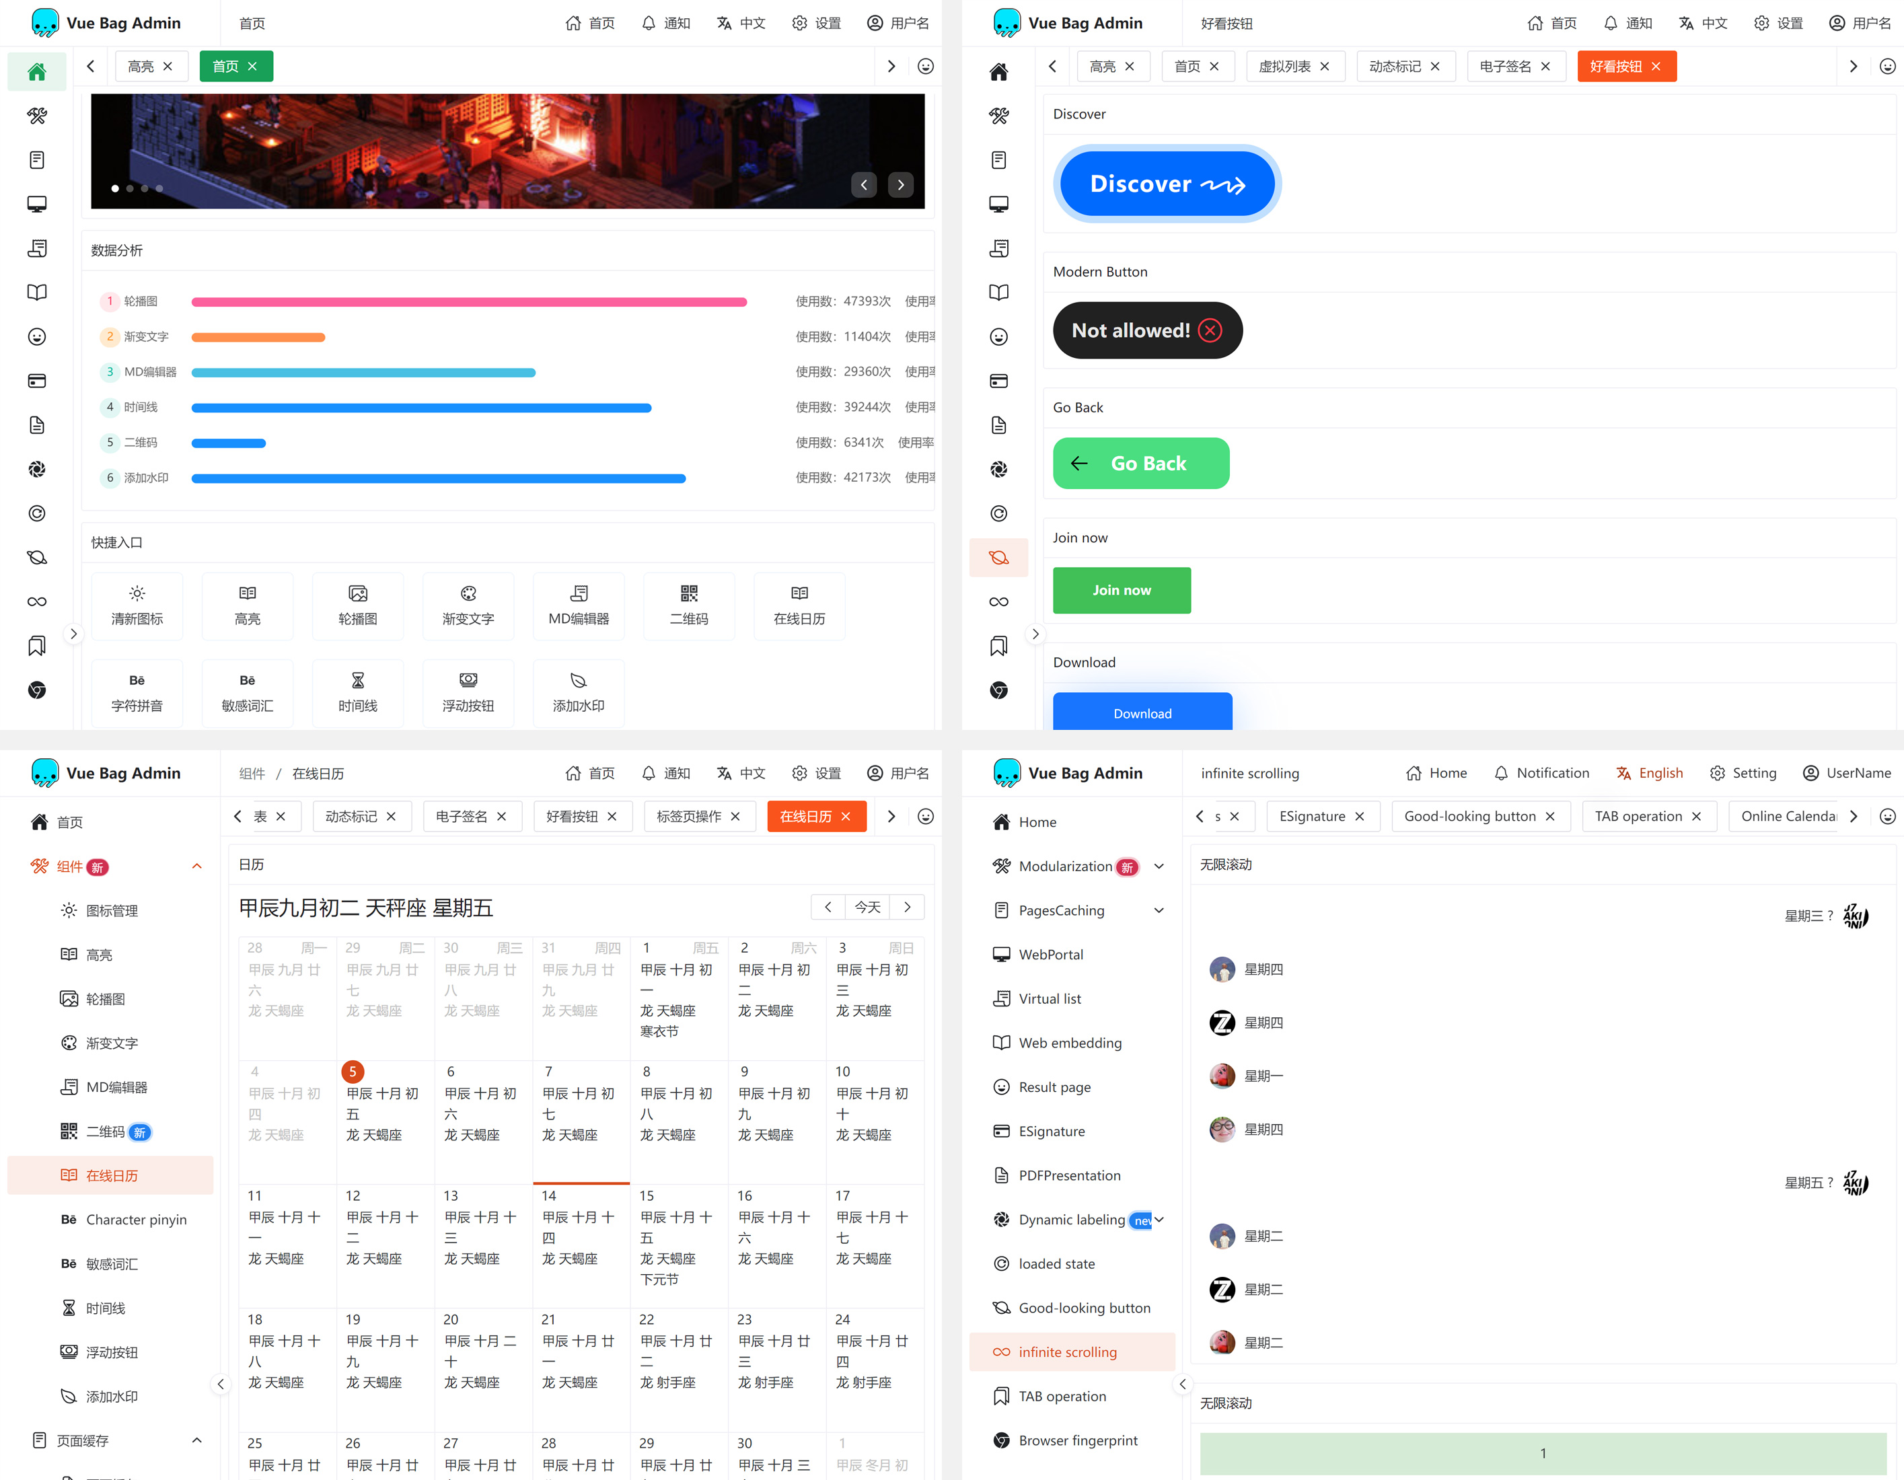Click the English language switch icon

pyautogui.click(x=1623, y=773)
